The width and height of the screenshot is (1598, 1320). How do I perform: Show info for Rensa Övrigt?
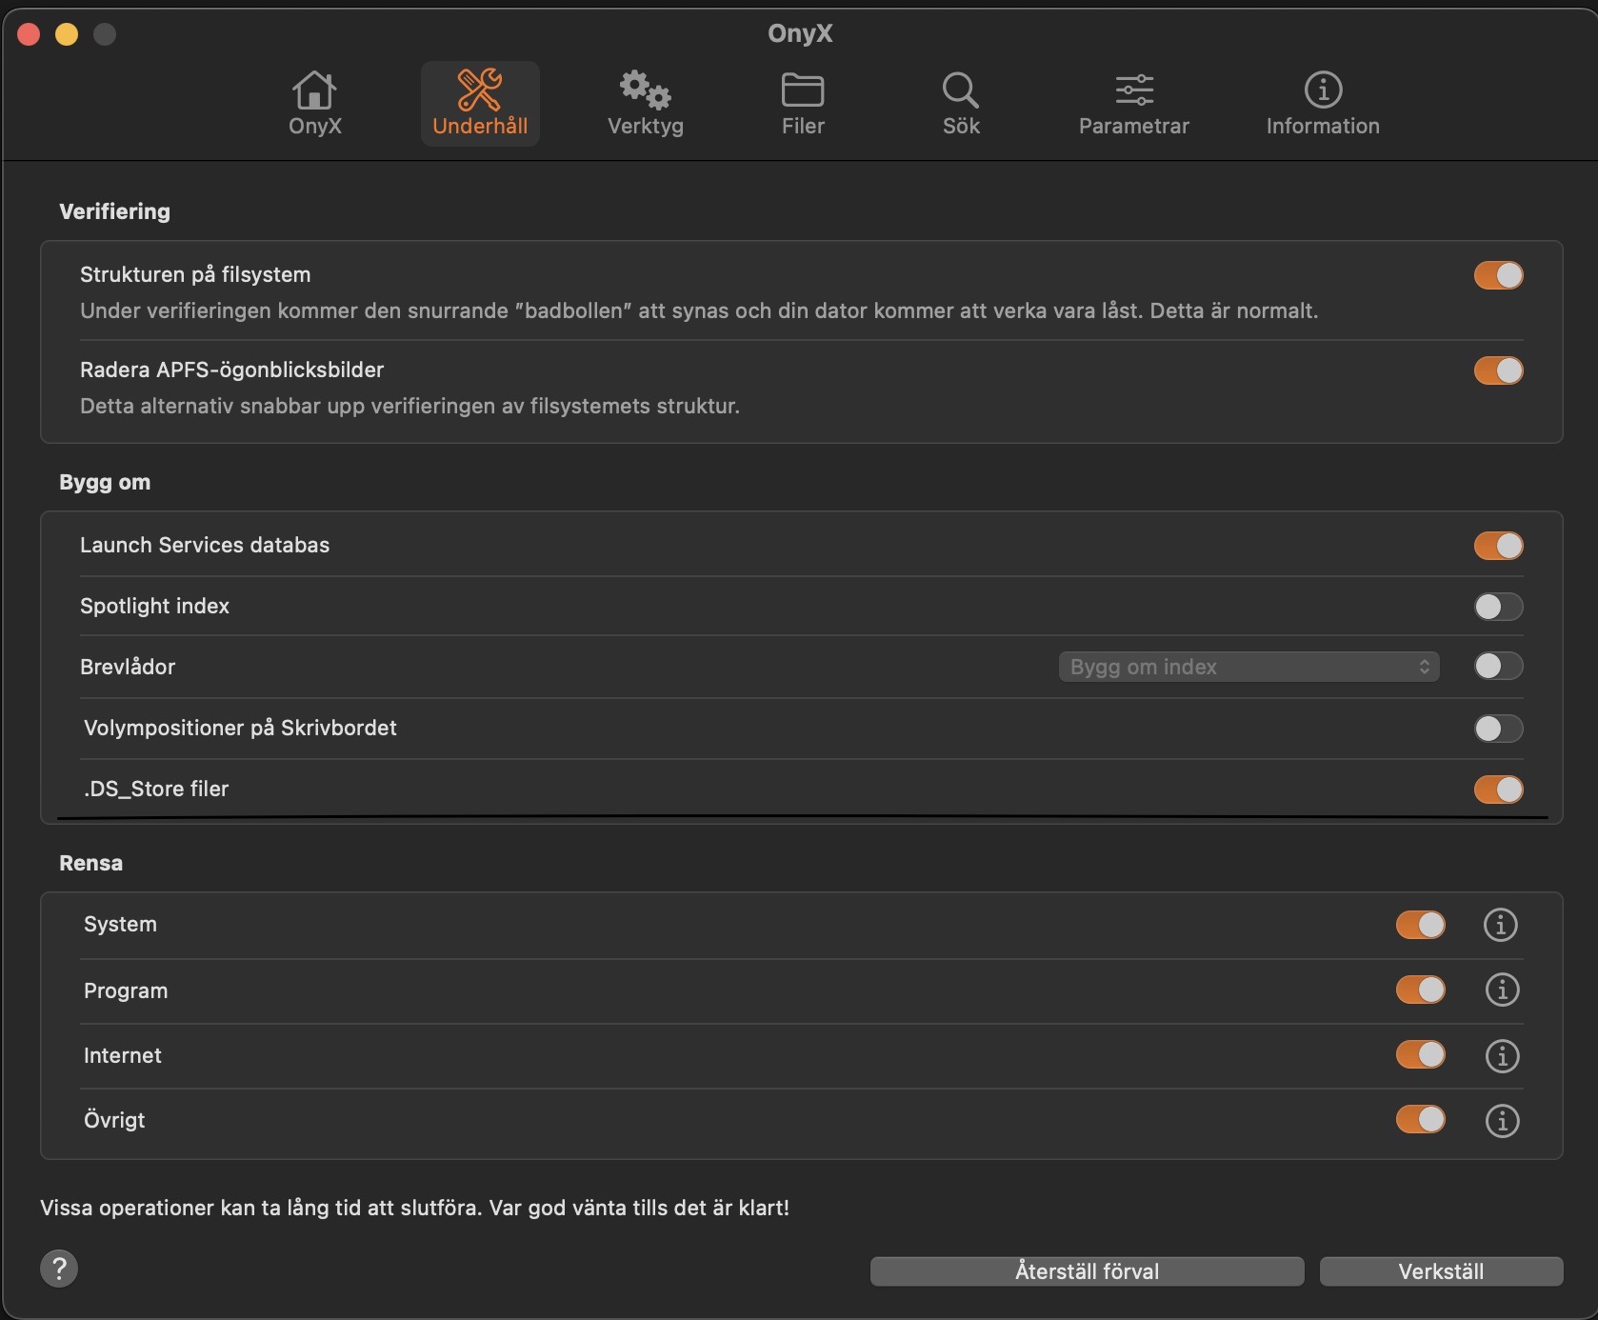(1502, 1120)
